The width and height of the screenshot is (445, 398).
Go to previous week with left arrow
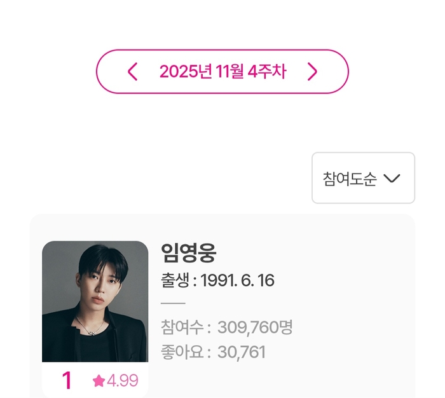pos(132,72)
